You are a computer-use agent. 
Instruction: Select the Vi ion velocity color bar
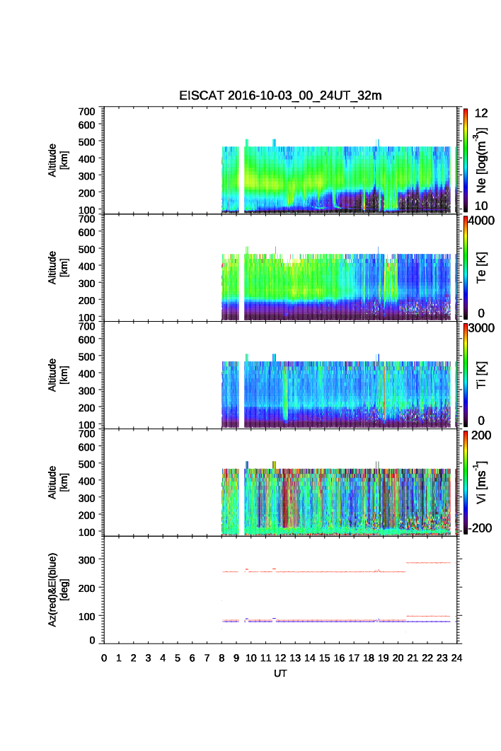point(466,482)
